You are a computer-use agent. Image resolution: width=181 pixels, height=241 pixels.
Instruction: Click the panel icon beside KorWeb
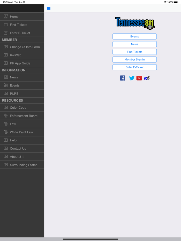[x=6, y=55]
